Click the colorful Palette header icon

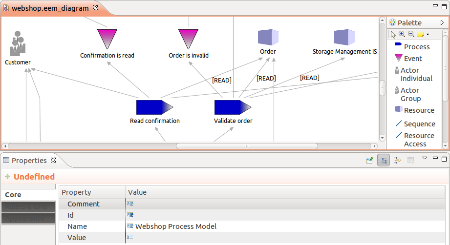pyautogui.click(x=392, y=22)
